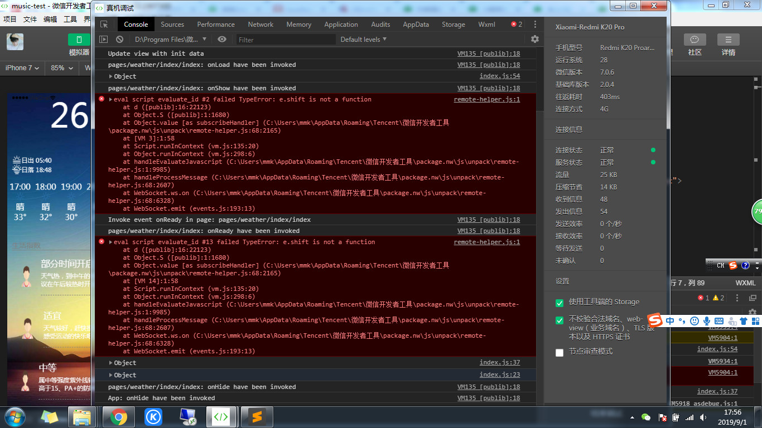Toggle live expression eye icon
This screenshot has width=762, height=428.
pos(222,40)
